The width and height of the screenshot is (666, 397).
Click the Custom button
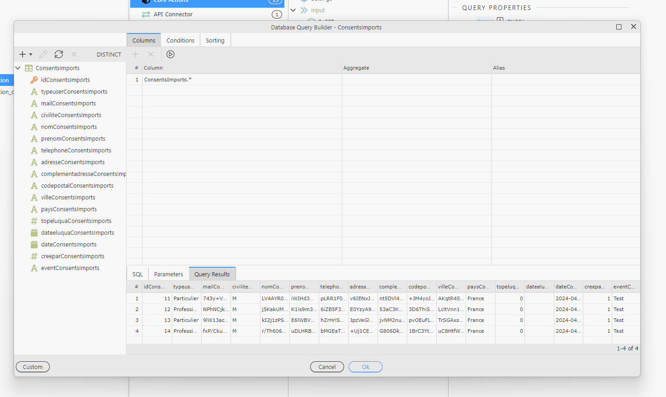tap(33, 367)
